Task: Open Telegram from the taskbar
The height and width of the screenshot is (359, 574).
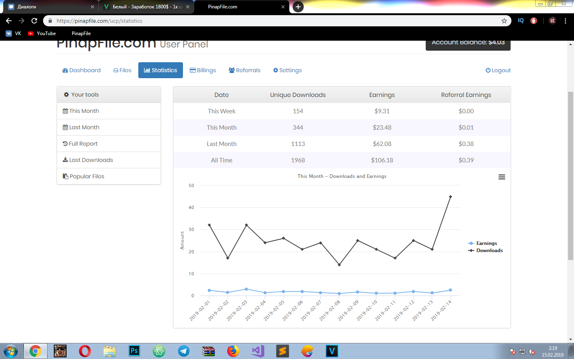Action: (x=184, y=351)
